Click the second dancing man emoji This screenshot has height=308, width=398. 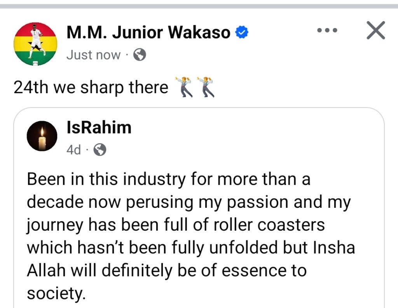pyautogui.click(x=205, y=87)
